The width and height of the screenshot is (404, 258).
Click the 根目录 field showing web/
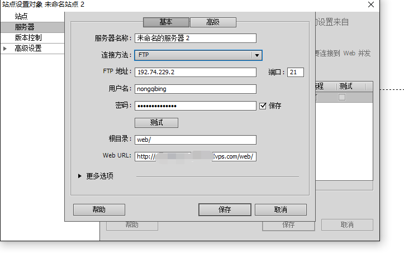[x=195, y=140]
